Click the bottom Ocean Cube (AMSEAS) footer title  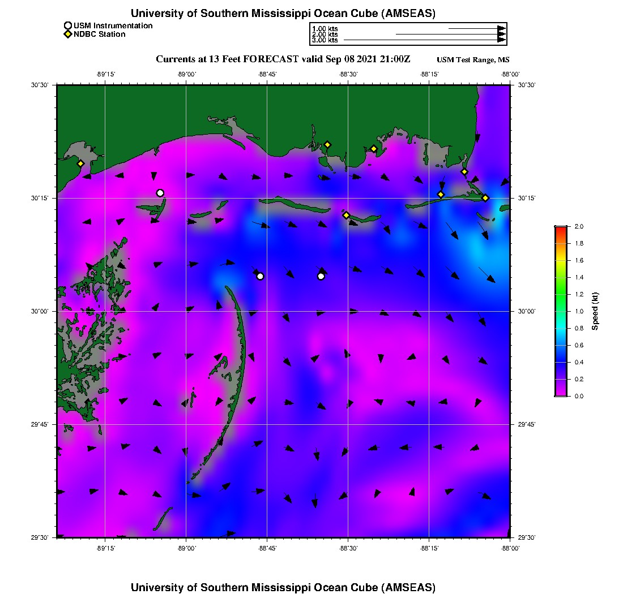tap(283, 587)
